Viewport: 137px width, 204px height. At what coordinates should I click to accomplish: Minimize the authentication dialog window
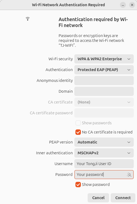123,5
